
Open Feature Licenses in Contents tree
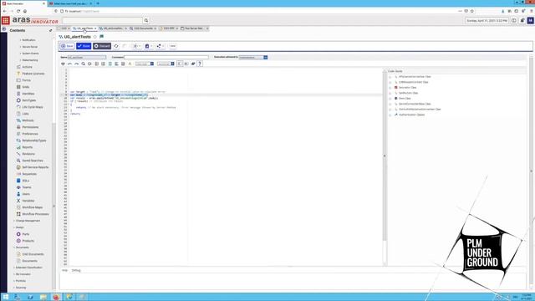tap(33, 74)
